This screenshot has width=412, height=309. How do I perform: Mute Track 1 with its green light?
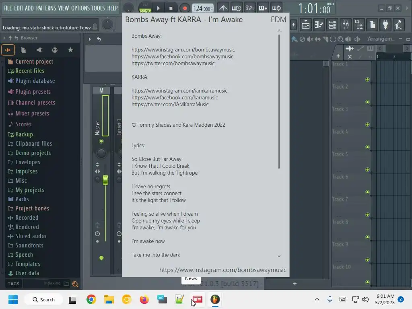367,80
